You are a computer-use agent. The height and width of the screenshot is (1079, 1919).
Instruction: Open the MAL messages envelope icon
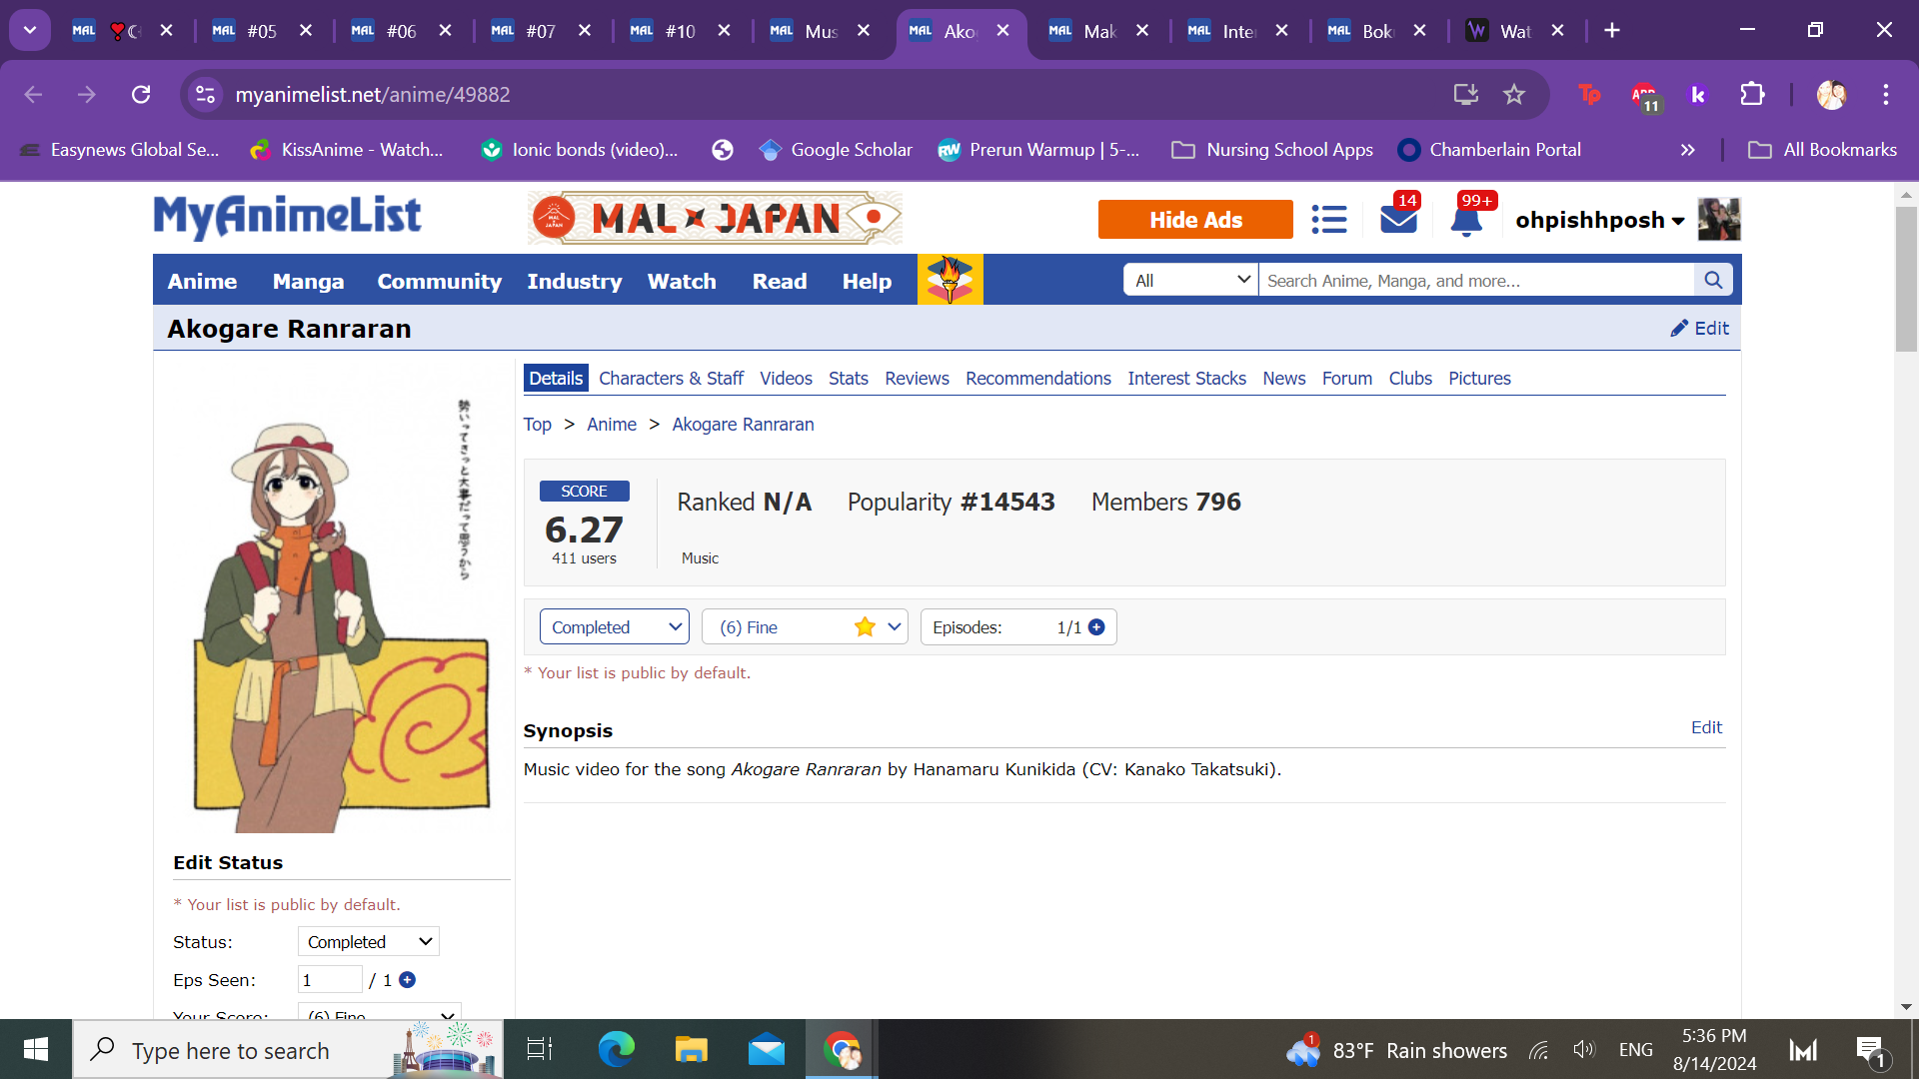pos(1398,219)
